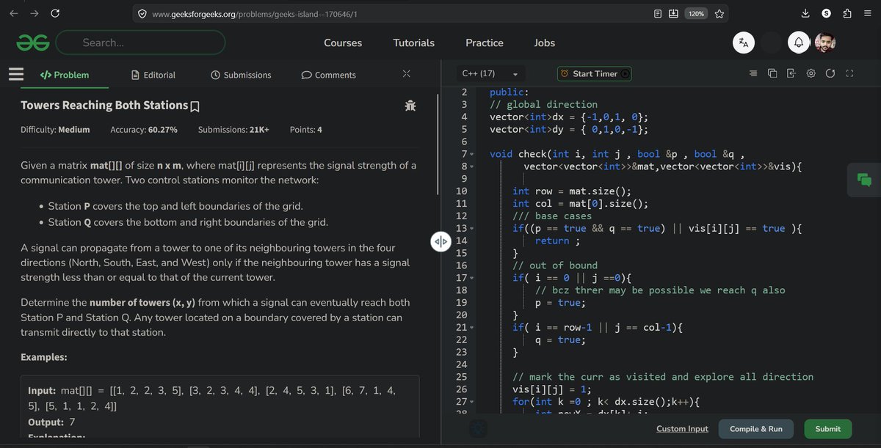The height and width of the screenshot is (448, 881).
Task: Open the floating chat bubble icon
Action: 864,180
